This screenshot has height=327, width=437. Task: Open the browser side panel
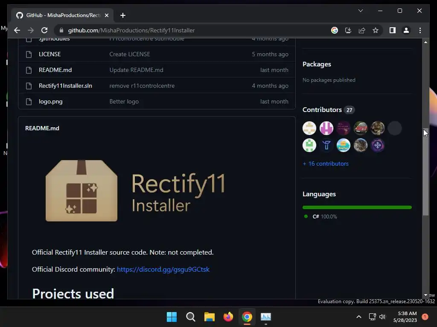[x=393, y=30]
